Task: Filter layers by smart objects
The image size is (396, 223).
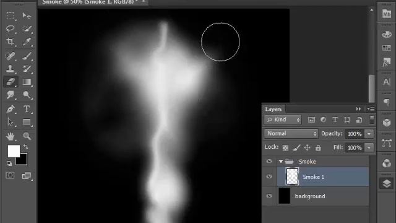Action: pyautogui.click(x=359, y=120)
